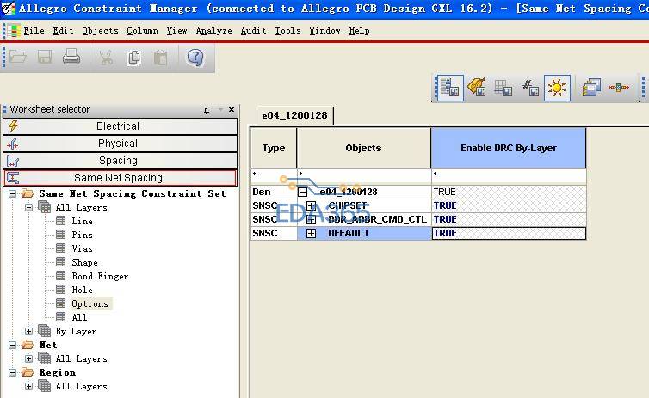Viewport: 649px width, 398px height.
Task: Collapse the Net folder
Action: (x=13, y=345)
